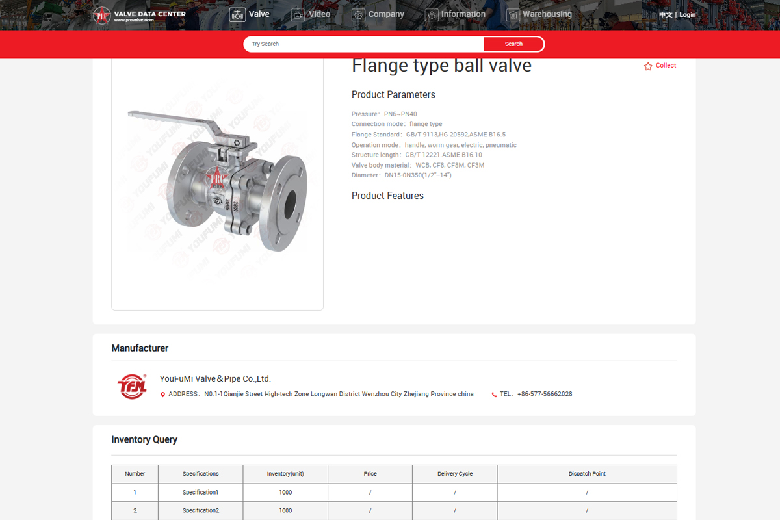Select YouFuMi Valve & Pipe Co.,Ltd. name
This screenshot has width=780, height=520.
215,379
